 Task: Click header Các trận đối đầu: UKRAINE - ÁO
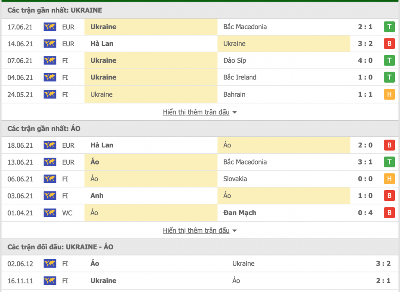click(x=60, y=247)
